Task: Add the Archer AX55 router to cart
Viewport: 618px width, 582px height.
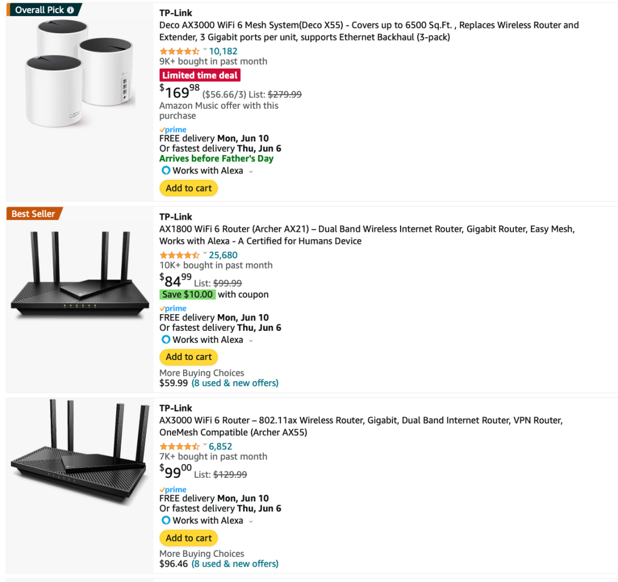Action: coord(188,538)
